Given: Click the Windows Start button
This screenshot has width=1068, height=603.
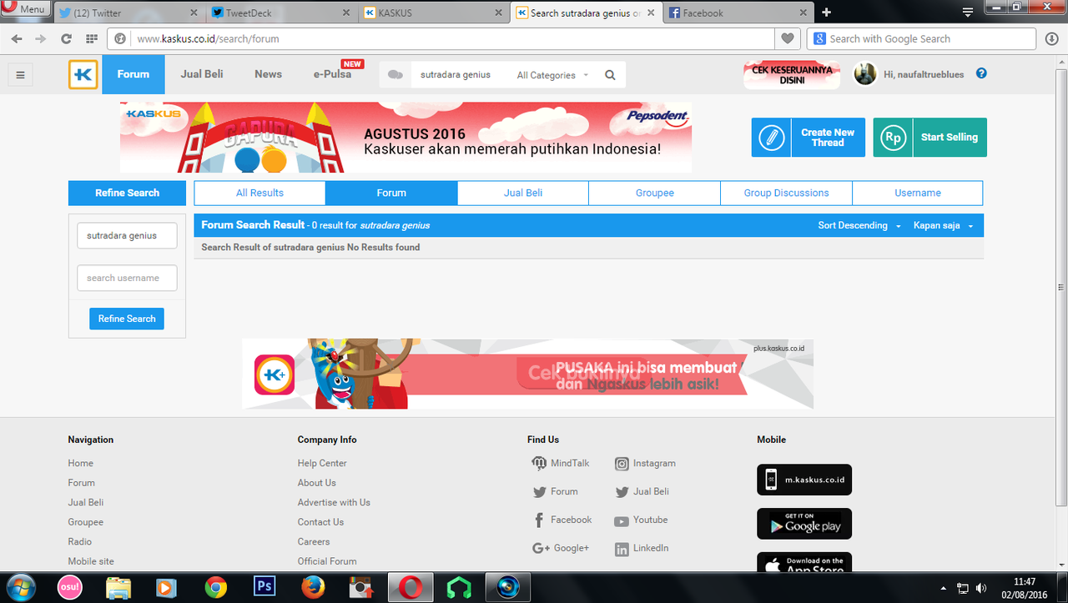Looking at the screenshot, I should coord(20,587).
